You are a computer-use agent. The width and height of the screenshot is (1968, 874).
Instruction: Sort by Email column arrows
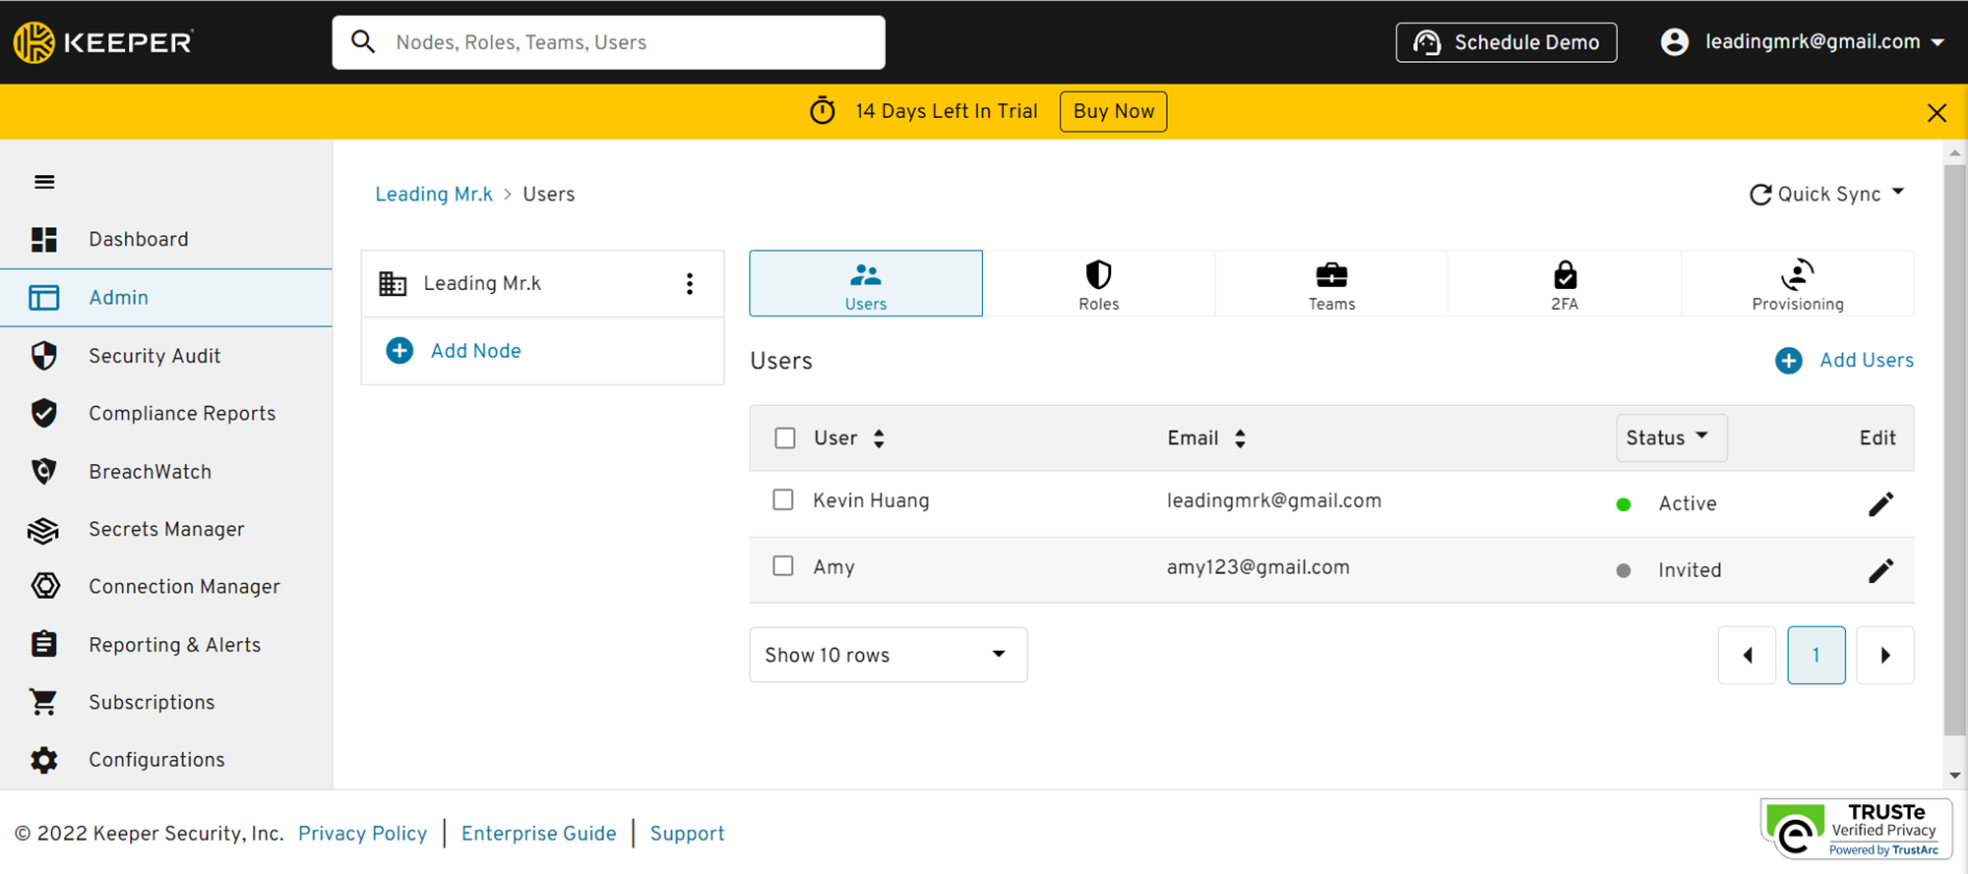(1240, 438)
